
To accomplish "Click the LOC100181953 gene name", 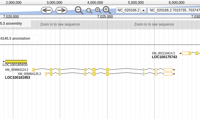I will 18,78.
